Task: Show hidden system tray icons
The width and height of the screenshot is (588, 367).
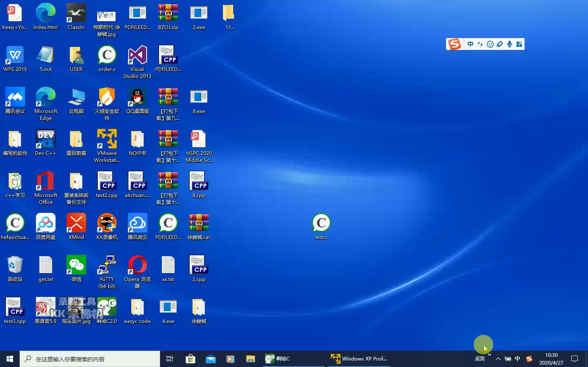Action: coord(498,359)
